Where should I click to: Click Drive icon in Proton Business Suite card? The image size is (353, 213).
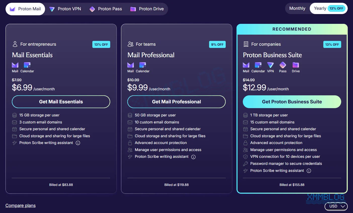[296, 65]
